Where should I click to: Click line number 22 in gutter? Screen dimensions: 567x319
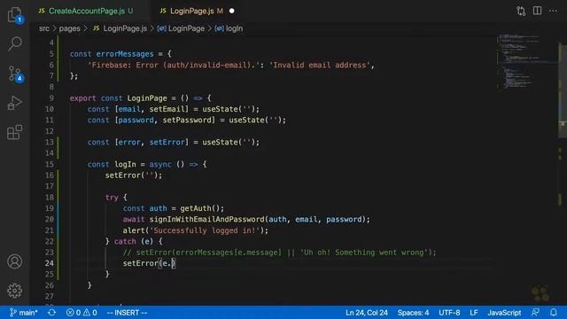50,241
